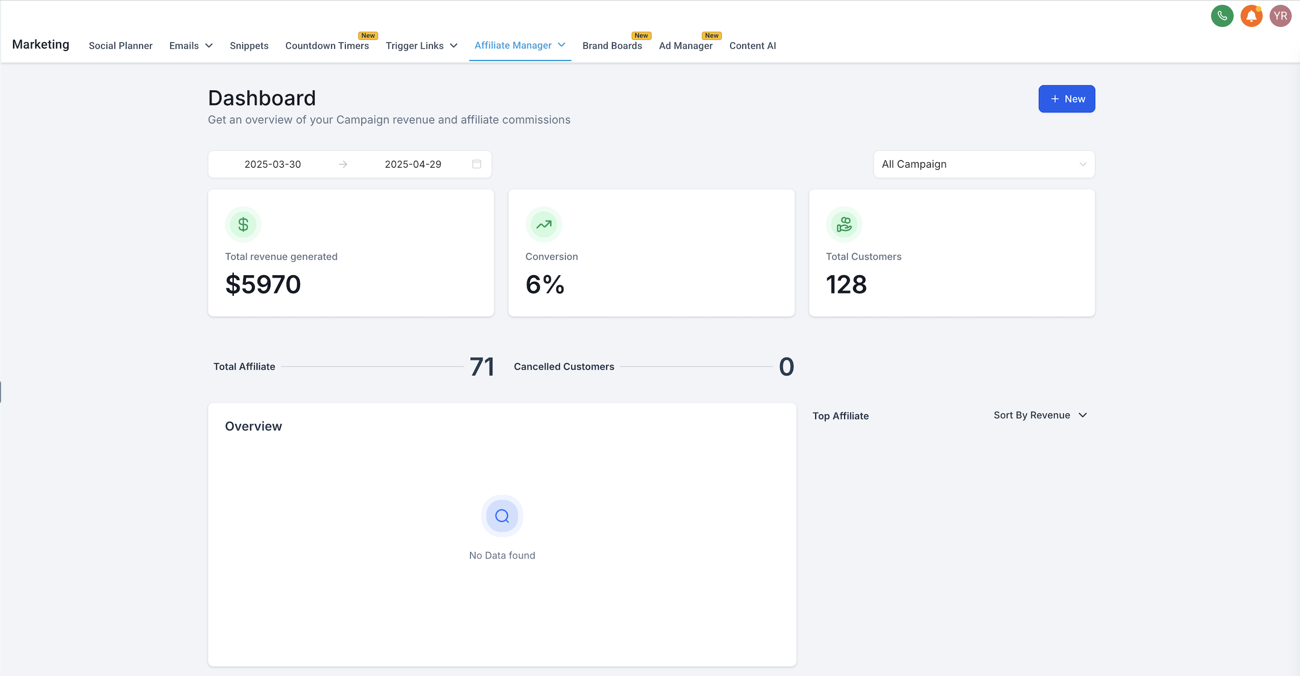Screen dimensions: 1300x676
Task: Click the 128 total customers value
Action: point(846,285)
